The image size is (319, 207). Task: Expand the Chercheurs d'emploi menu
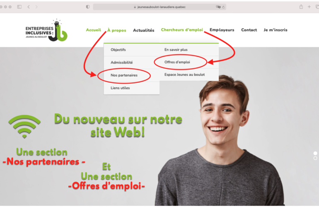[182, 30]
